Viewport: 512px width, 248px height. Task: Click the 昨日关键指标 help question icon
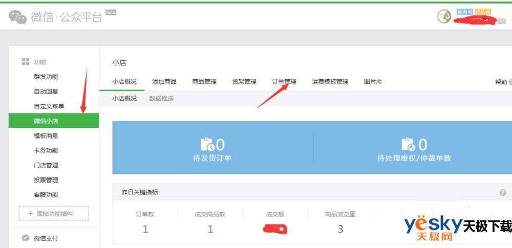click(503, 192)
